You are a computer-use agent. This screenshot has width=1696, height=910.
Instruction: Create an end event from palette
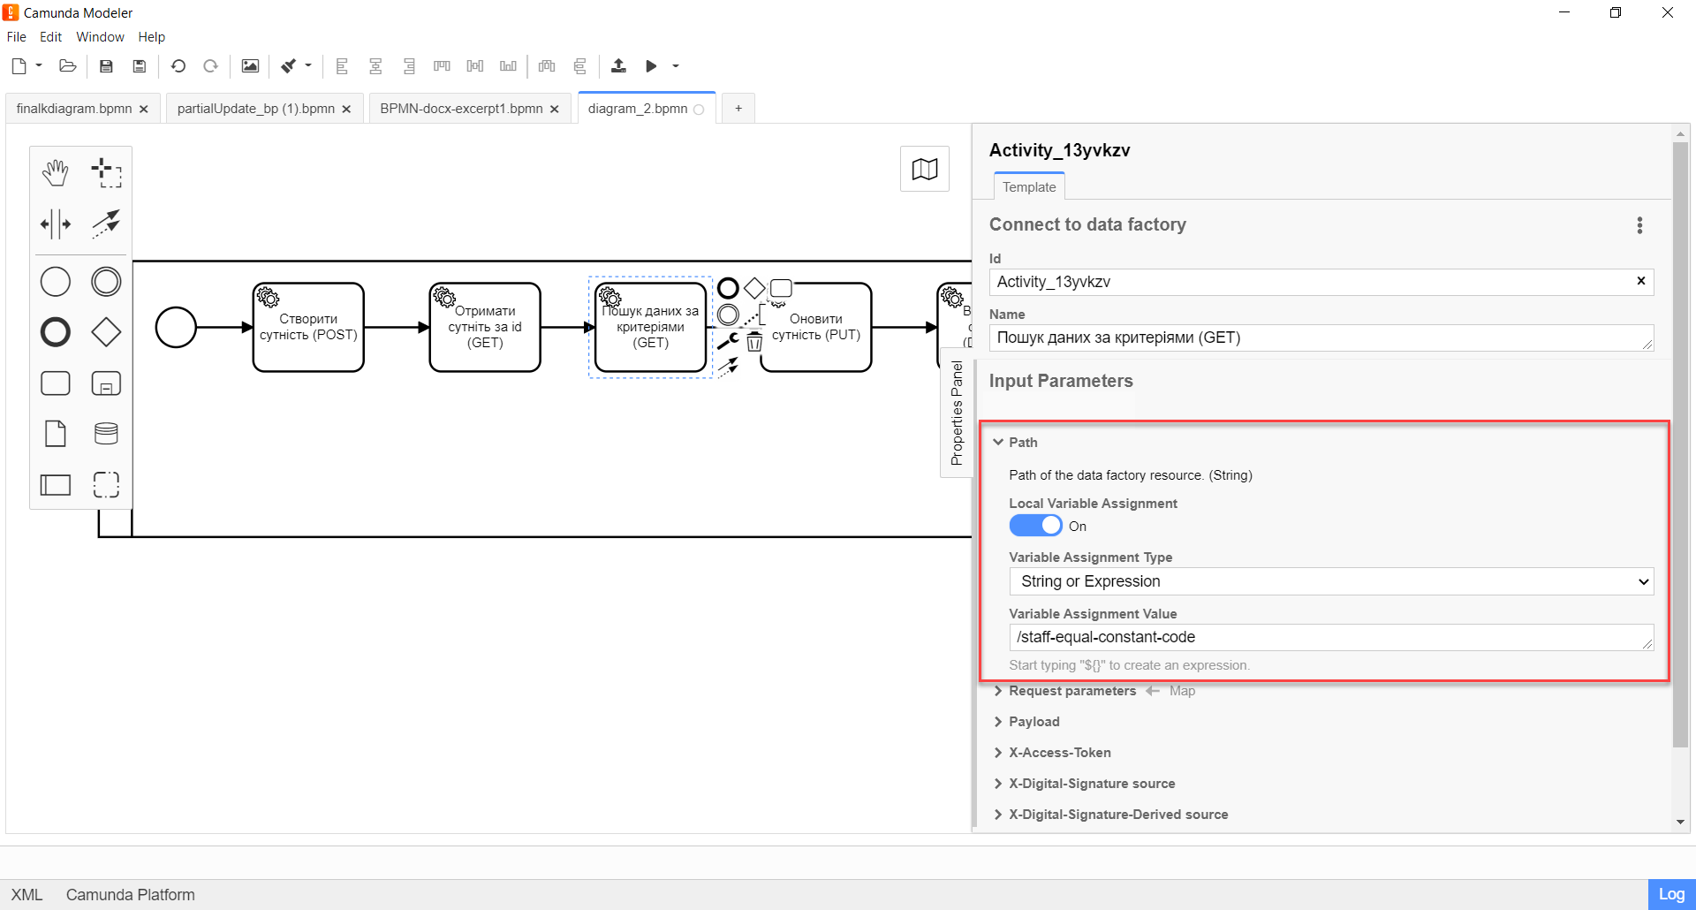(56, 332)
